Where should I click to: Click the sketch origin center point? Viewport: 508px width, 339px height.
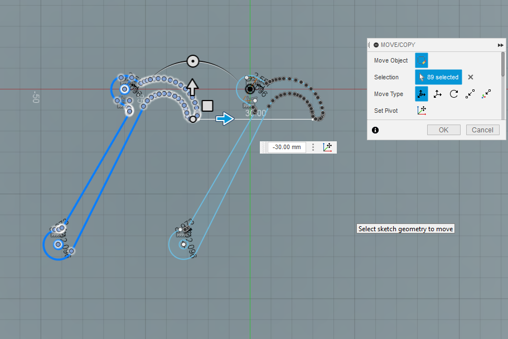coord(250,89)
